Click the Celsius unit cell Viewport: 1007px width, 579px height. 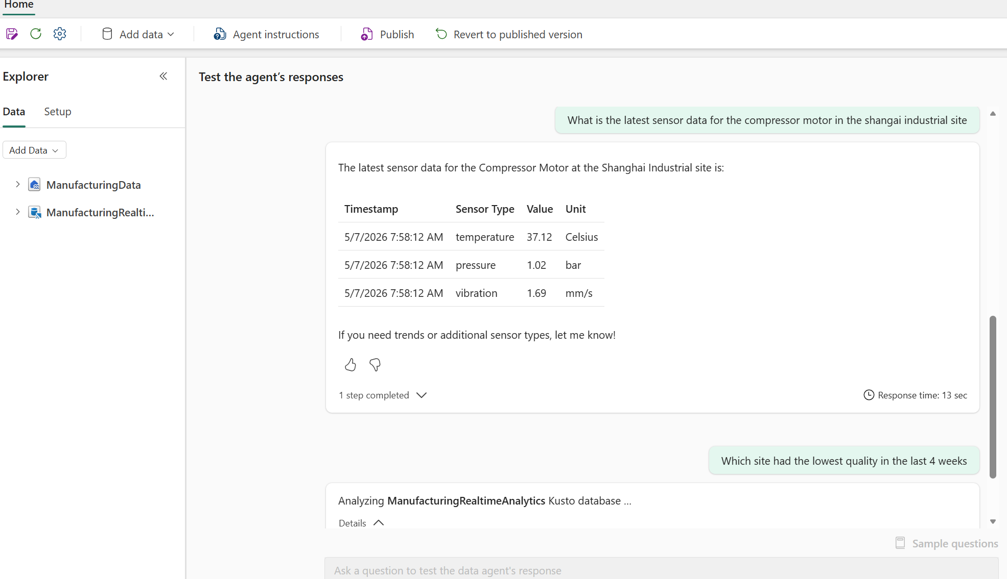(x=581, y=237)
